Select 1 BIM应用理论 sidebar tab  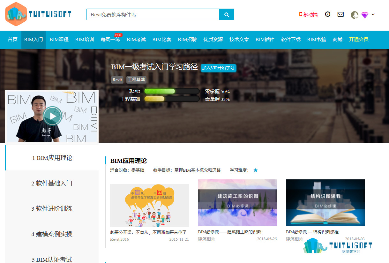click(52, 158)
